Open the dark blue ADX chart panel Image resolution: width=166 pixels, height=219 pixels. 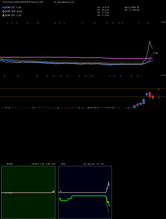pyautogui.click(x=85, y=192)
